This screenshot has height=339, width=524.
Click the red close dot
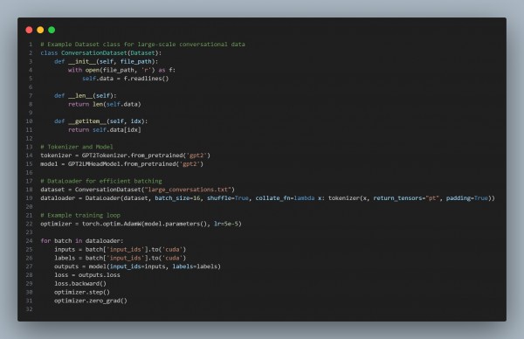(29, 30)
